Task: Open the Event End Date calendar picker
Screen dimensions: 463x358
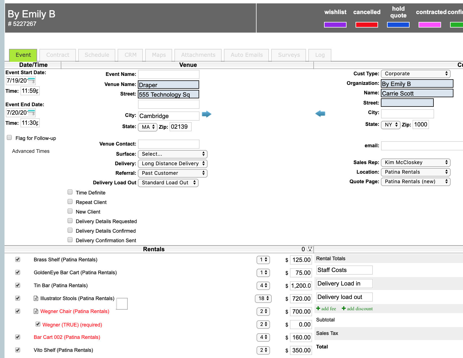Action: click(x=32, y=113)
